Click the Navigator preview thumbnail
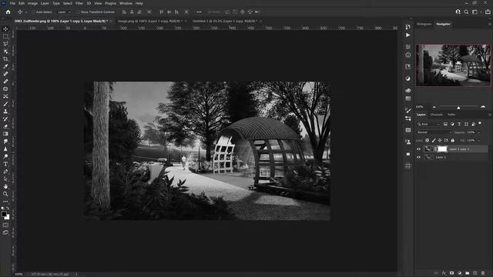The image size is (493, 277). click(x=453, y=65)
